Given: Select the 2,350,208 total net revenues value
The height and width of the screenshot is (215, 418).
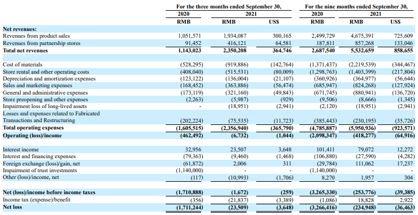Looking at the screenshot, I should (x=234, y=51).
